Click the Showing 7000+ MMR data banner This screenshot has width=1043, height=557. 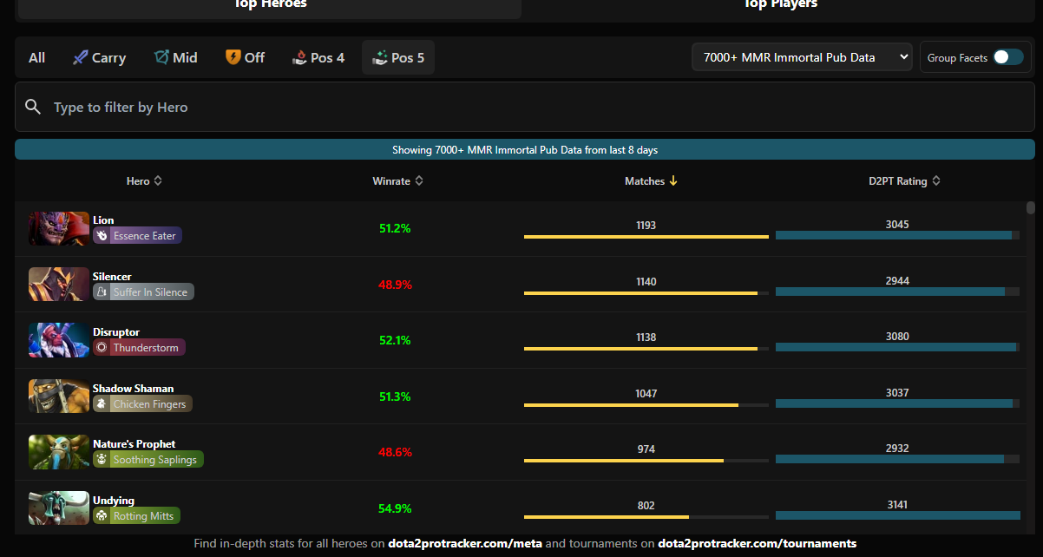tap(524, 149)
